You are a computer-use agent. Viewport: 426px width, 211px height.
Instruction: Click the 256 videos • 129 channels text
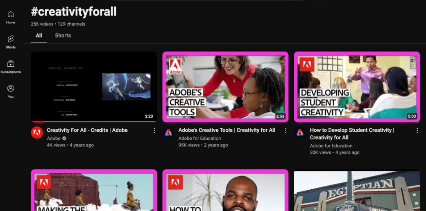[x=58, y=24]
